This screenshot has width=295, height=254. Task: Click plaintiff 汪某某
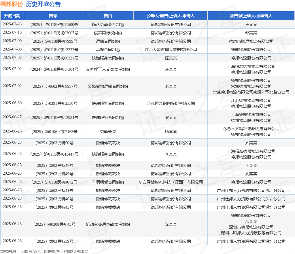coord(171,69)
